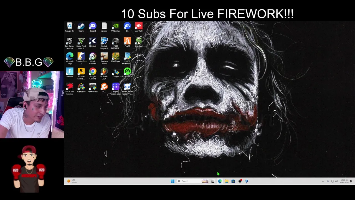Launch RollerCoaster Tycoon 3 shortcut
Viewport: 355px width, 200px height.
point(127,89)
